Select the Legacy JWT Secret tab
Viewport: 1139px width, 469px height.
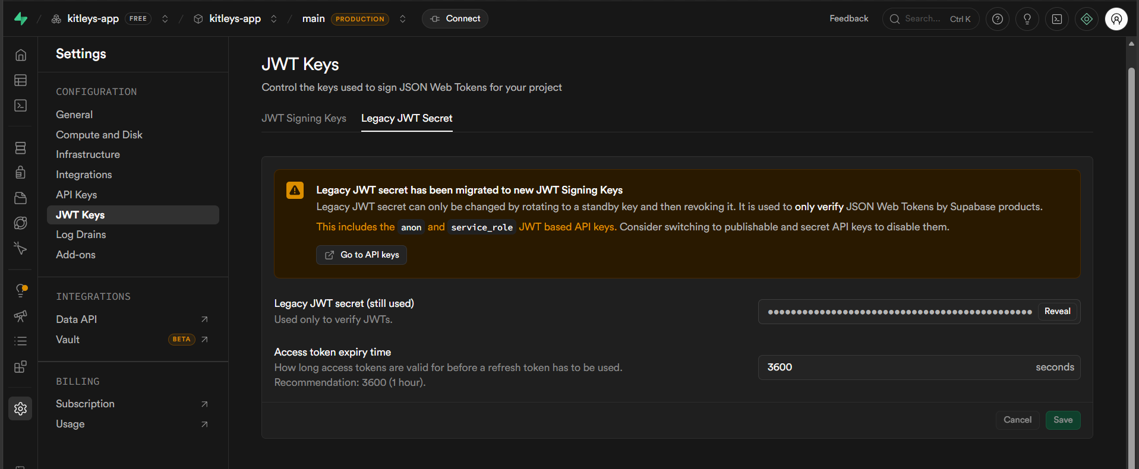(x=407, y=118)
